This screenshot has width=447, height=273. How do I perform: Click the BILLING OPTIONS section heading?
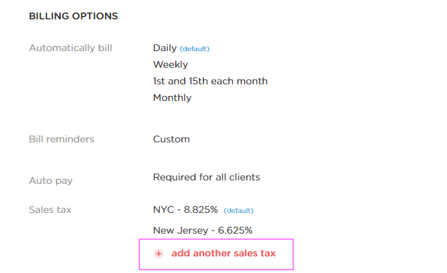(x=73, y=16)
